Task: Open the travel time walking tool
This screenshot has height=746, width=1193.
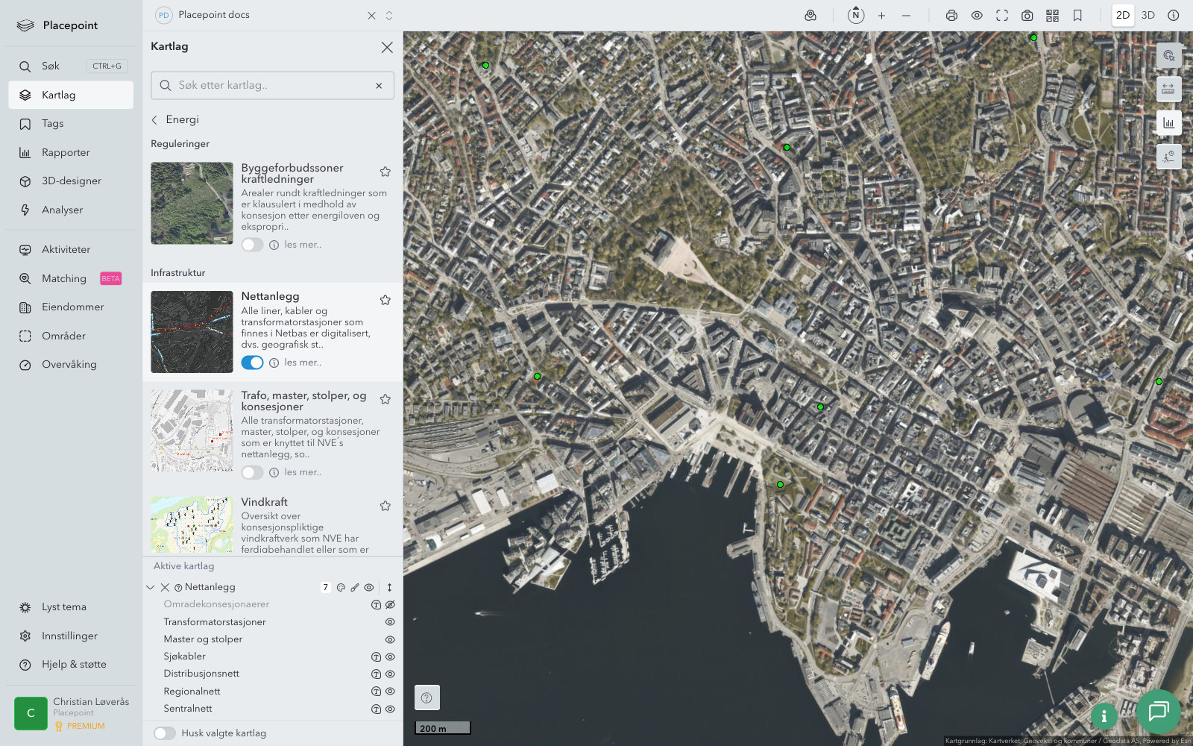Action: pyautogui.click(x=1168, y=157)
